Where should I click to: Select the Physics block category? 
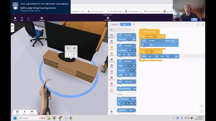coord(112,84)
